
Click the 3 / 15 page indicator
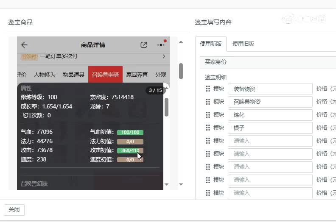point(155,90)
